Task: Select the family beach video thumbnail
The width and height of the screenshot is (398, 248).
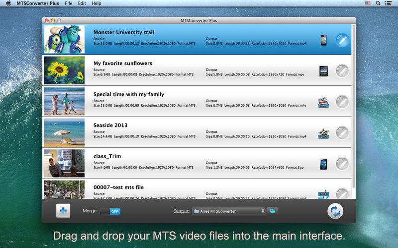Action: click(x=64, y=101)
